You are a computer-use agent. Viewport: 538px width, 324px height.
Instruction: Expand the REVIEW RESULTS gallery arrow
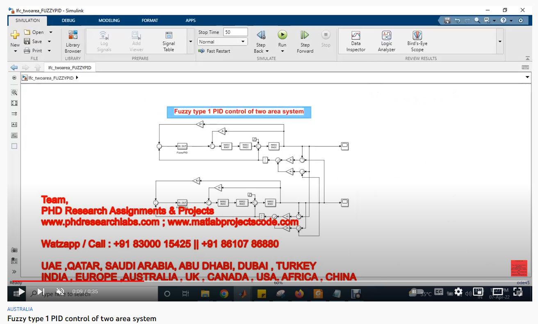[x=500, y=41]
